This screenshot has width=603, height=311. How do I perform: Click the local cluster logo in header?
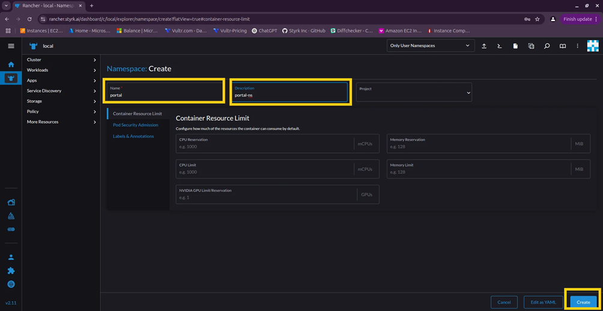click(34, 46)
